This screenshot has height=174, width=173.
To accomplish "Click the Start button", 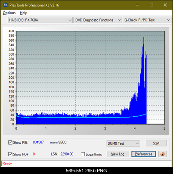I will click(156, 143).
